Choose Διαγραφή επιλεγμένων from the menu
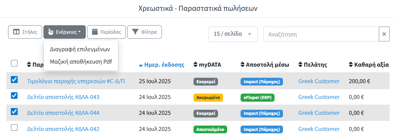Viewport: 394px width, 136px height. pyautogui.click(x=80, y=49)
